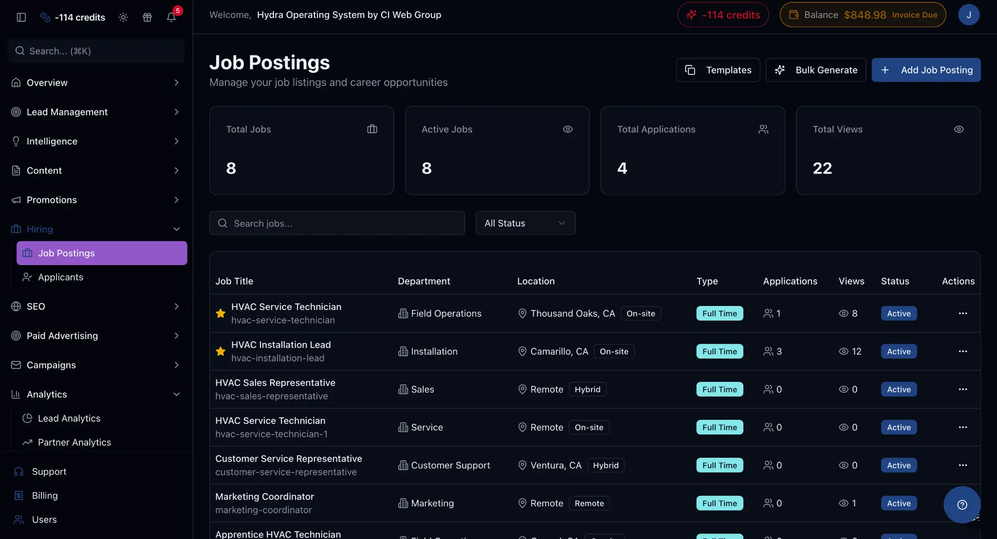Open actions menu for HVAC Installation Lead
Image resolution: width=997 pixels, height=539 pixels.
(963, 351)
